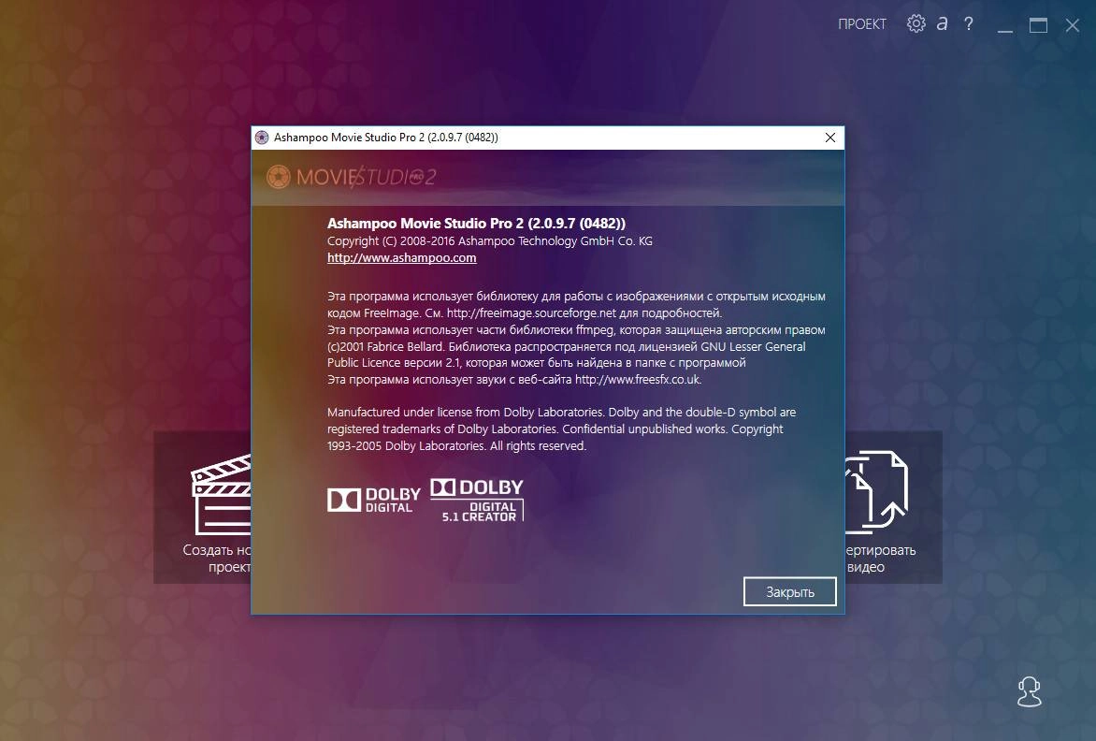Click the Dolby Digital 5.1 Creator logo
Image resolution: width=1096 pixels, height=741 pixels.
477,500
